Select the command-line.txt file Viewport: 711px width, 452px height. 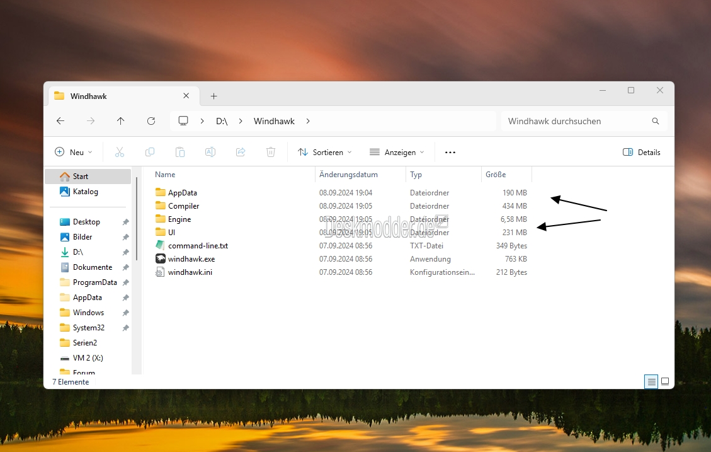point(198,245)
